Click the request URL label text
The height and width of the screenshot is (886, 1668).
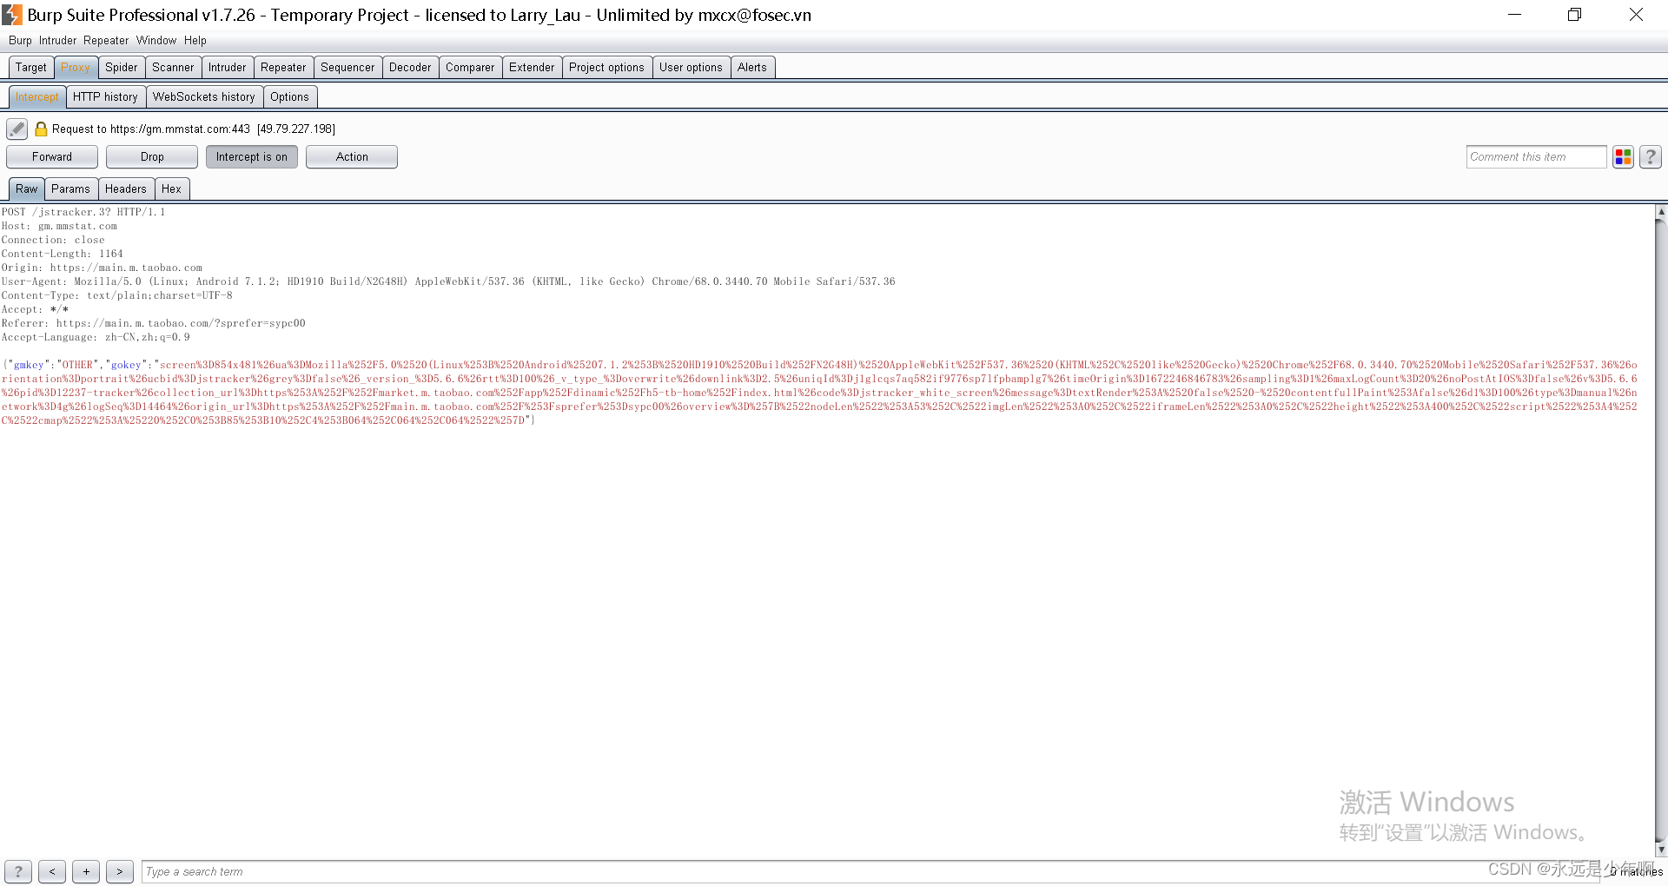(194, 129)
